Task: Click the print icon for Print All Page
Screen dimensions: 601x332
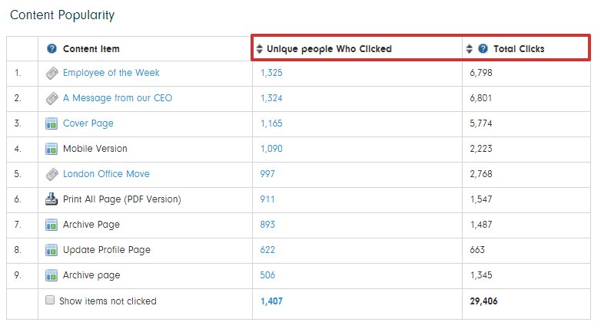Action: coord(51,199)
